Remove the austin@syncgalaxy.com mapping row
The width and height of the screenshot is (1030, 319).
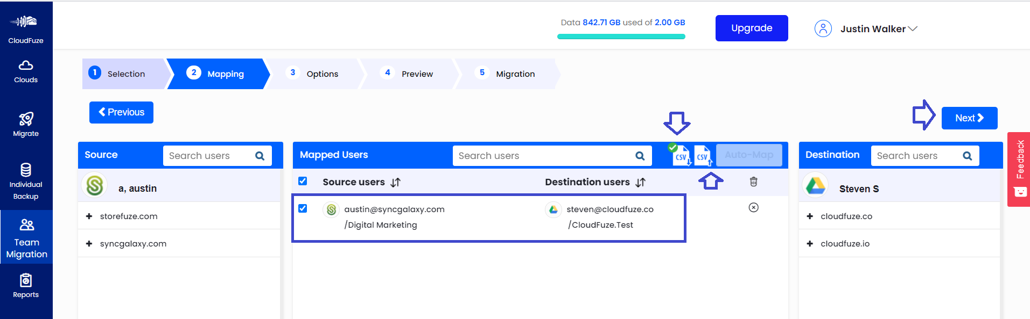[754, 207]
